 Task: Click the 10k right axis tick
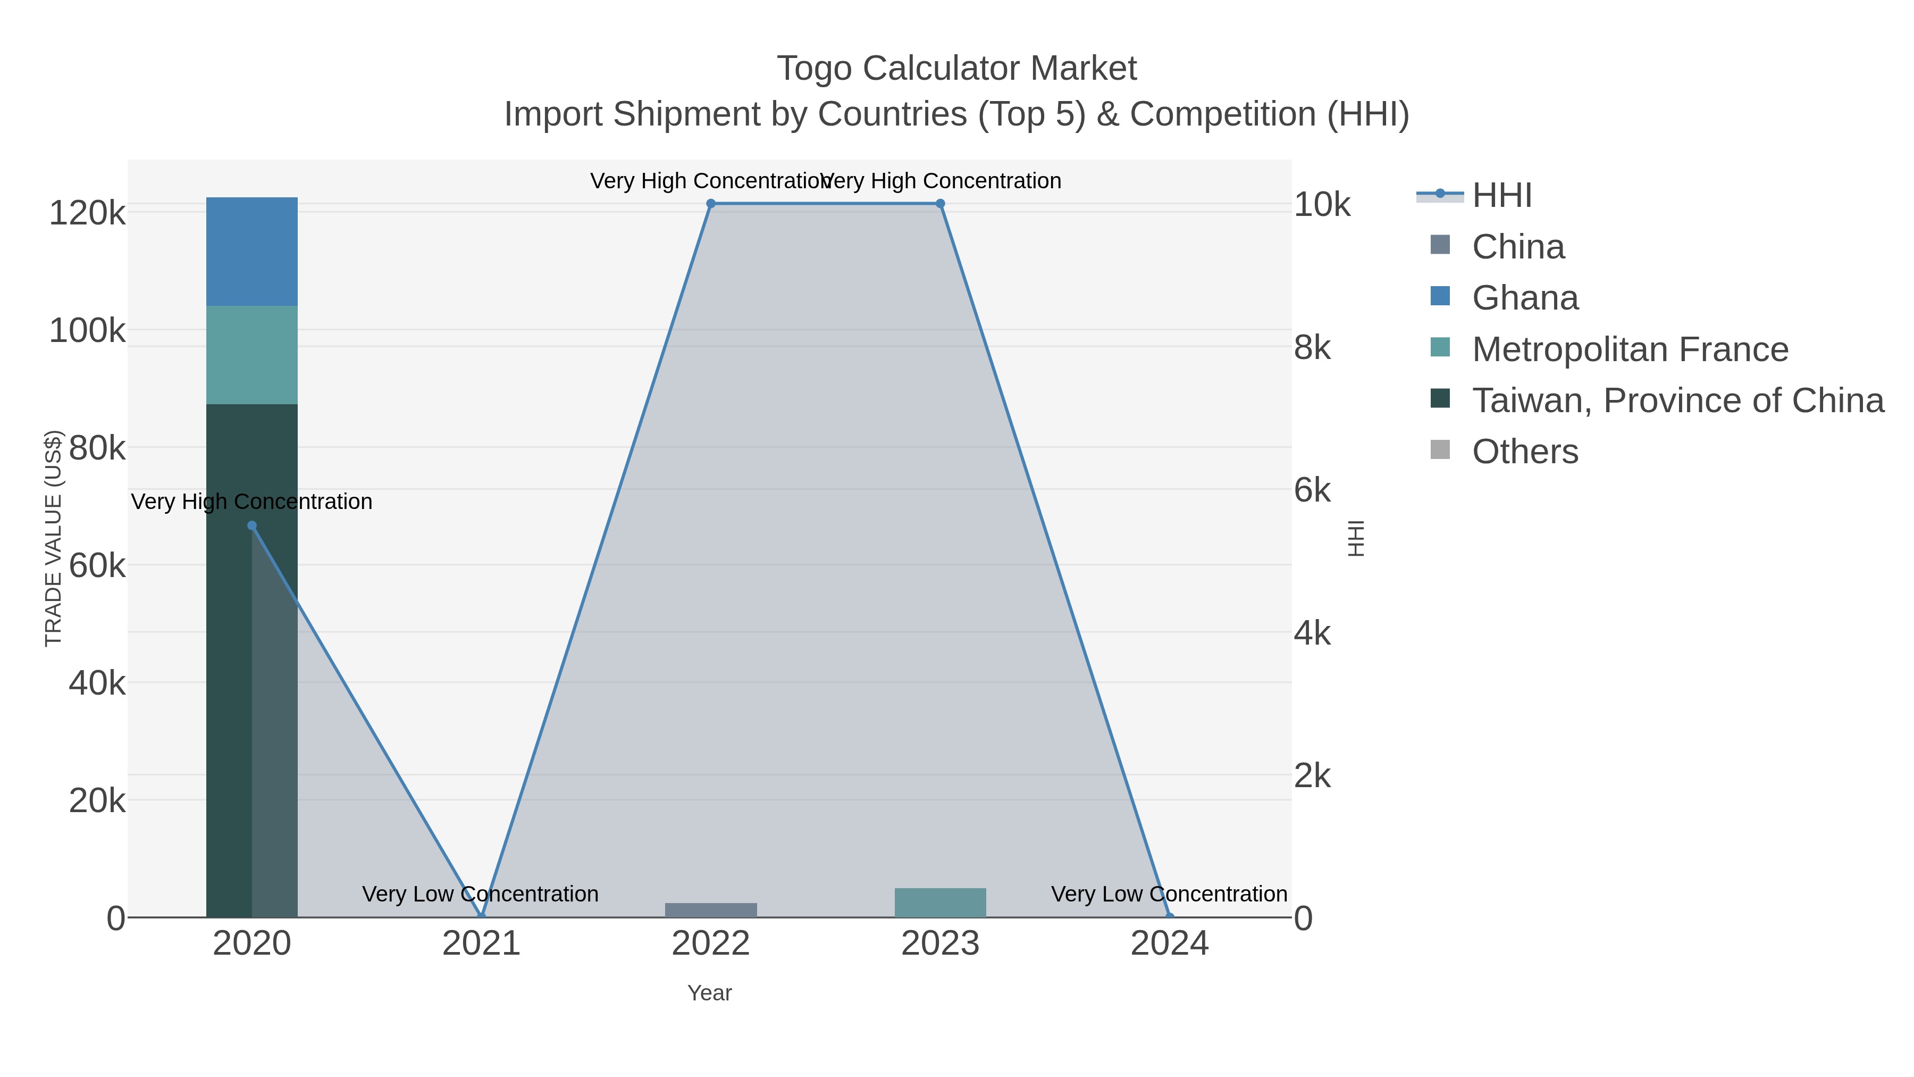point(1322,204)
